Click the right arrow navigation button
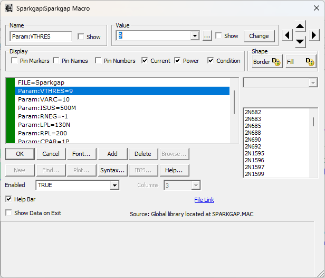Screen dimensions: 325x278 [313, 35]
